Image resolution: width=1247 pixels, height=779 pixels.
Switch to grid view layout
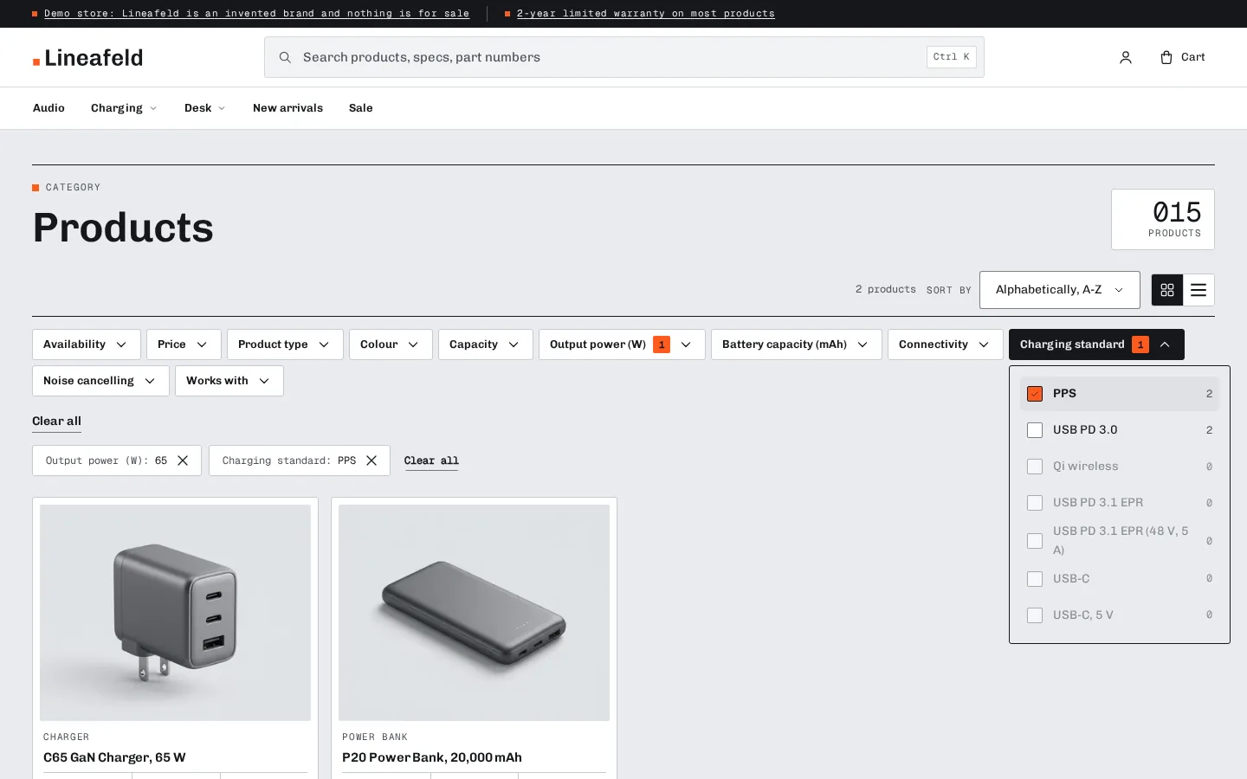tap(1167, 290)
